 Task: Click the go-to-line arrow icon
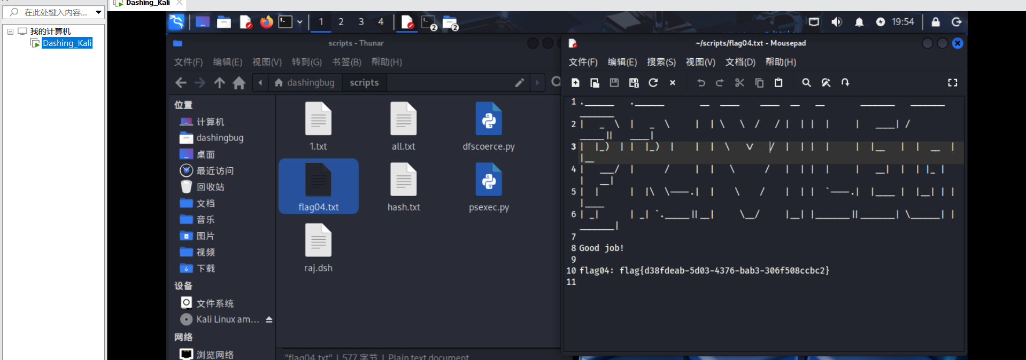point(845,83)
